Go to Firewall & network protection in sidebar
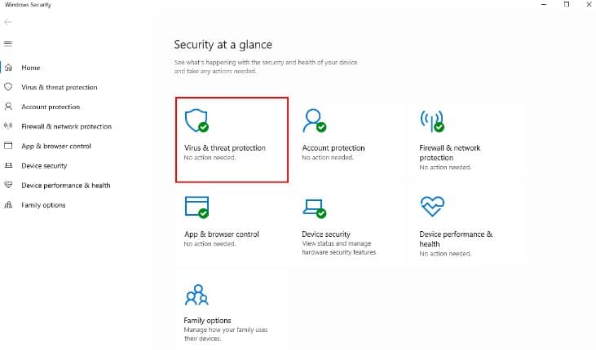596x350 pixels. 67,126
